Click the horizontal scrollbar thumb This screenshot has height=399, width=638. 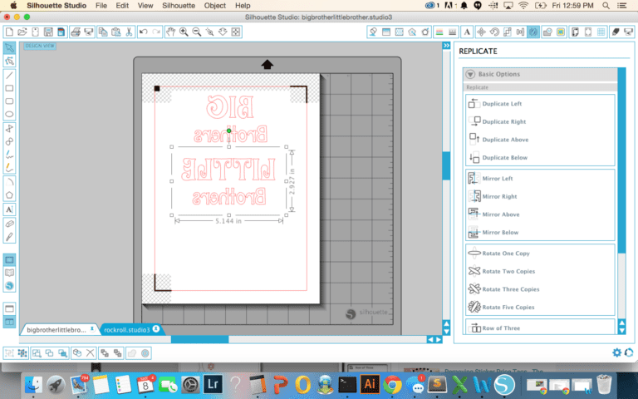(x=199, y=339)
